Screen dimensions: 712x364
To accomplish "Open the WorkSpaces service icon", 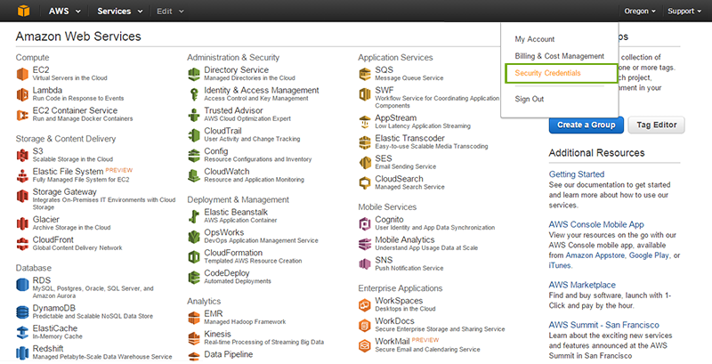I will point(365,305).
